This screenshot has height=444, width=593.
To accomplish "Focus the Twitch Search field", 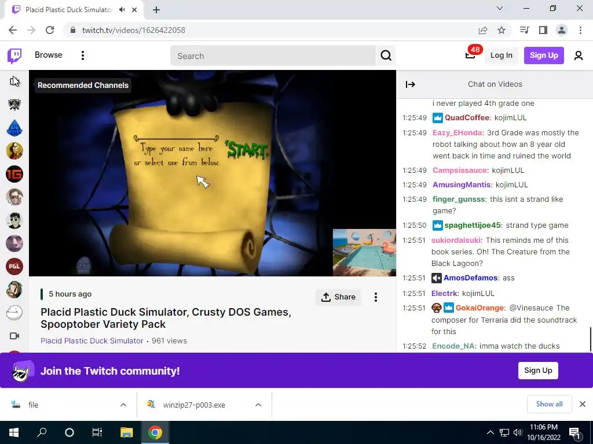I will coord(273,56).
